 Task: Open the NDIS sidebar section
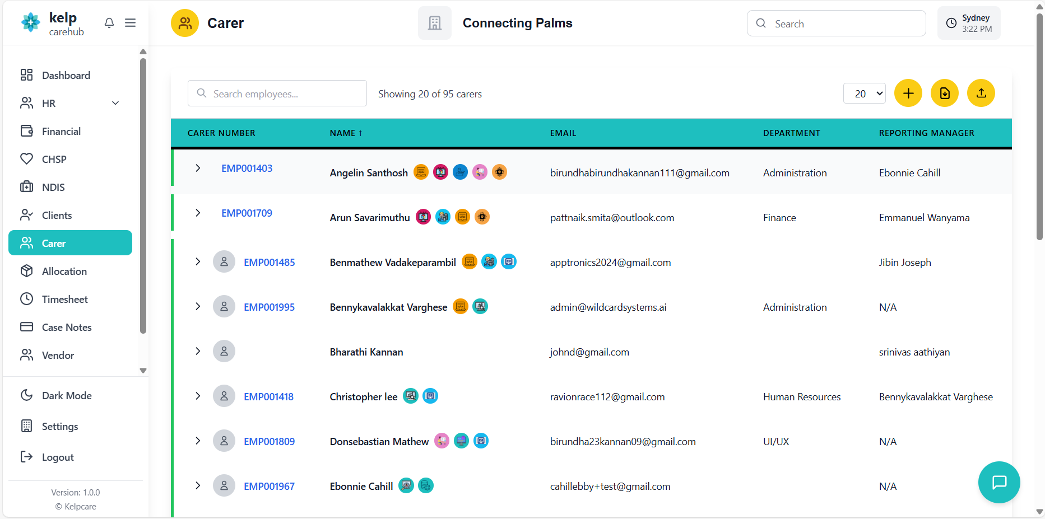(x=53, y=187)
